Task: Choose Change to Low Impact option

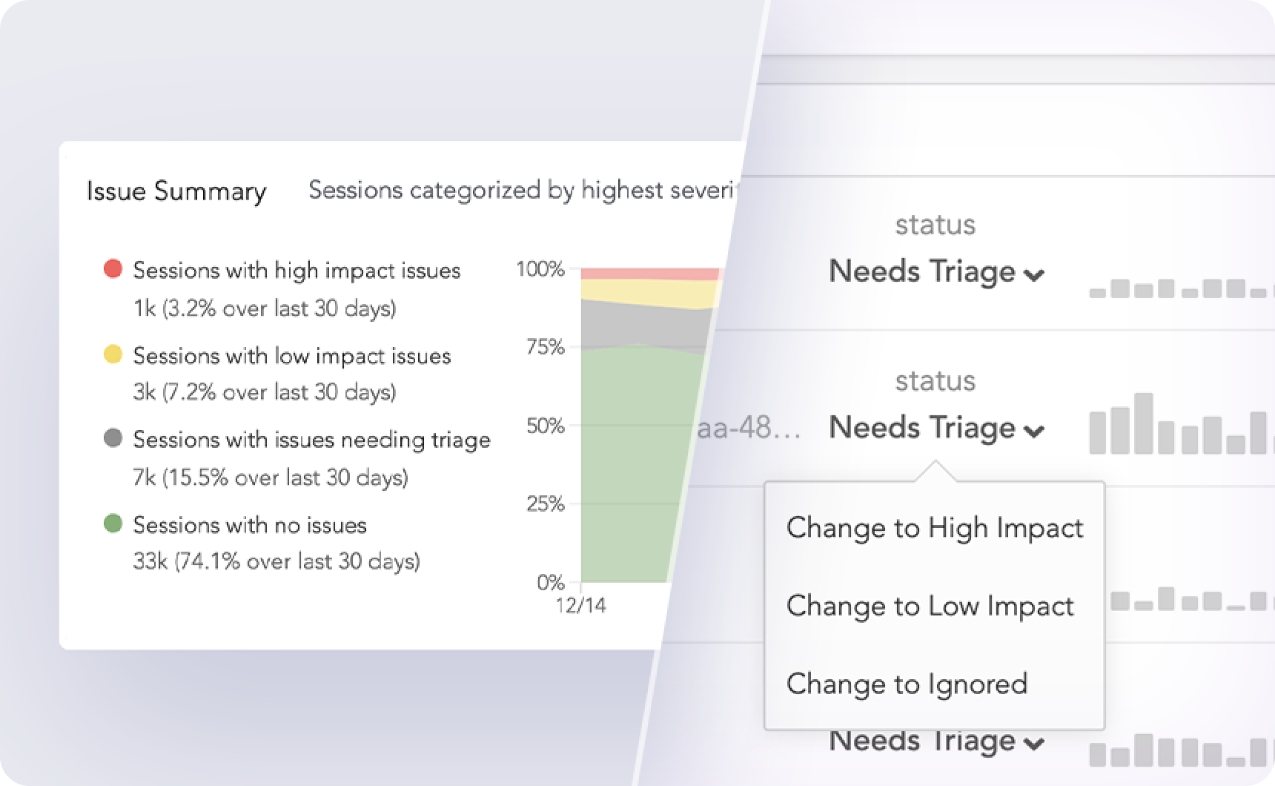Action: click(x=930, y=606)
